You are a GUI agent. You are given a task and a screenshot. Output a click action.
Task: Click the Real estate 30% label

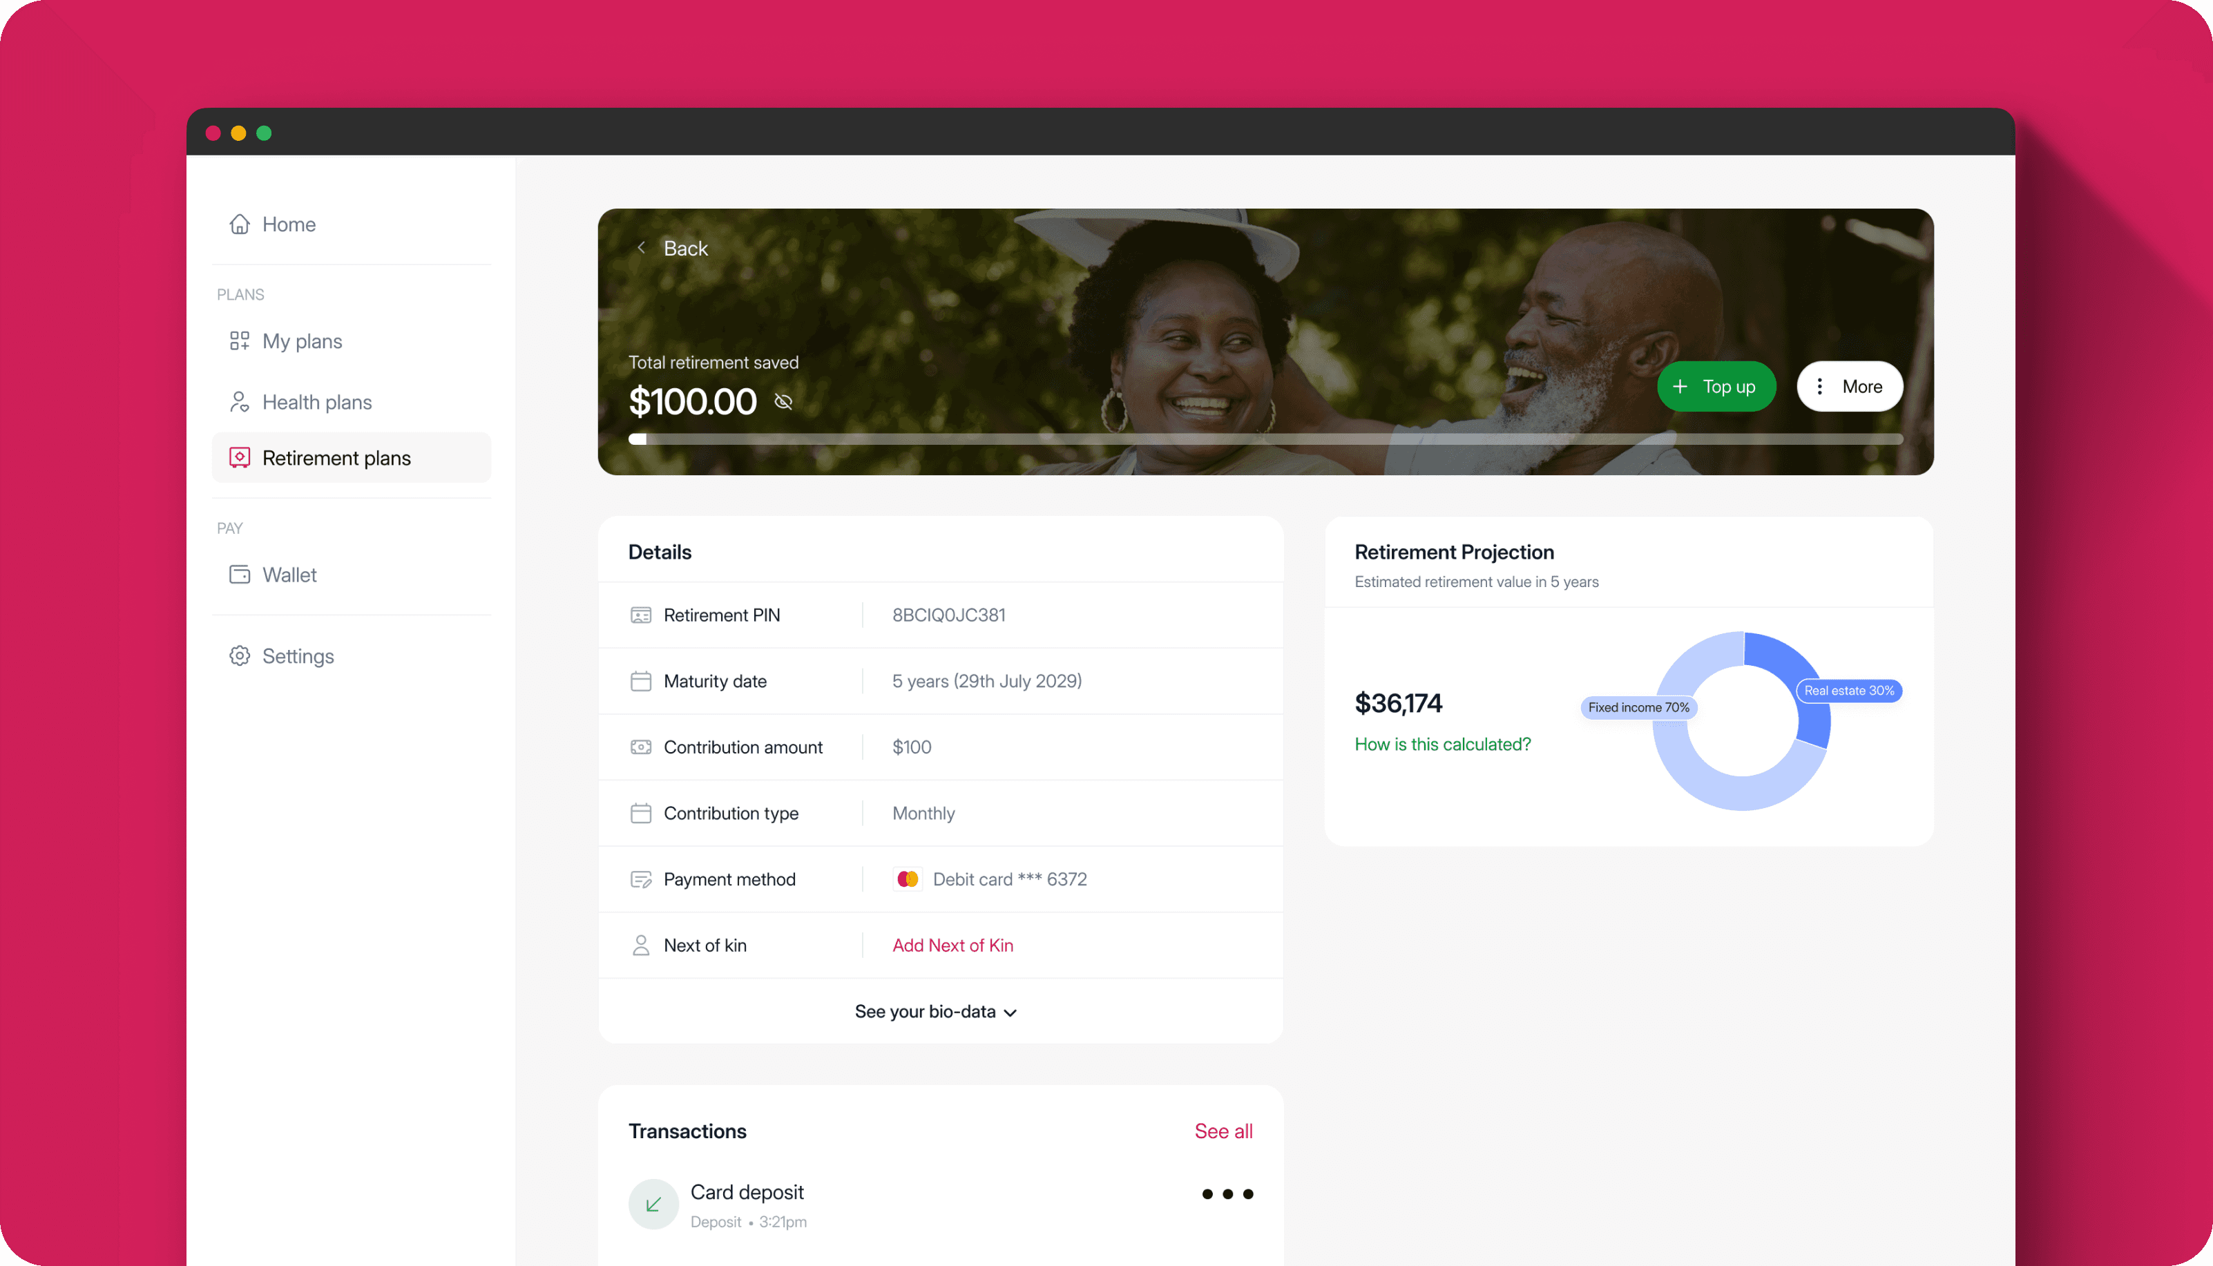pos(1849,691)
